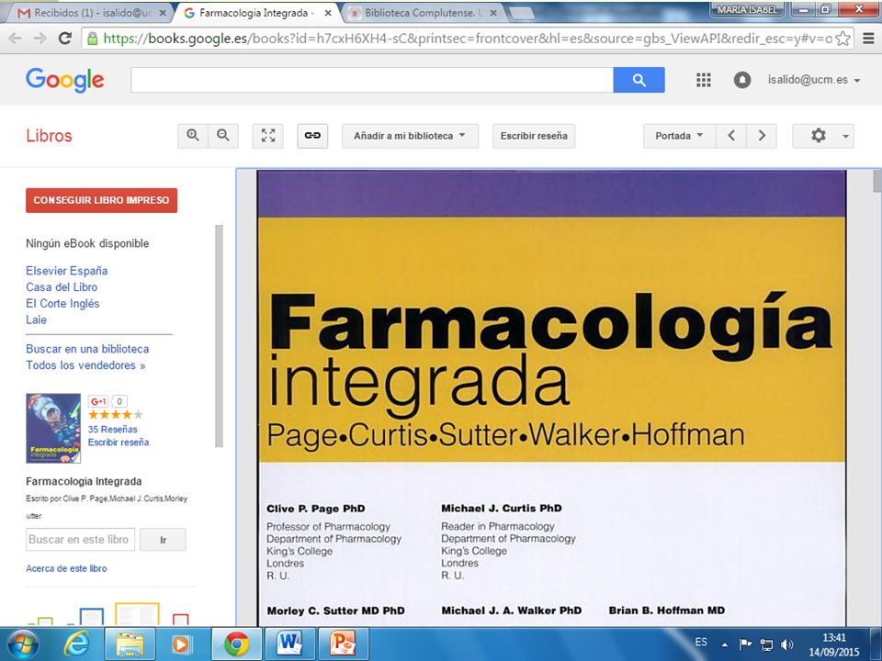Open the Portada dropdown
Viewport: 882px width, 661px height.
pyautogui.click(x=680, y=136)
